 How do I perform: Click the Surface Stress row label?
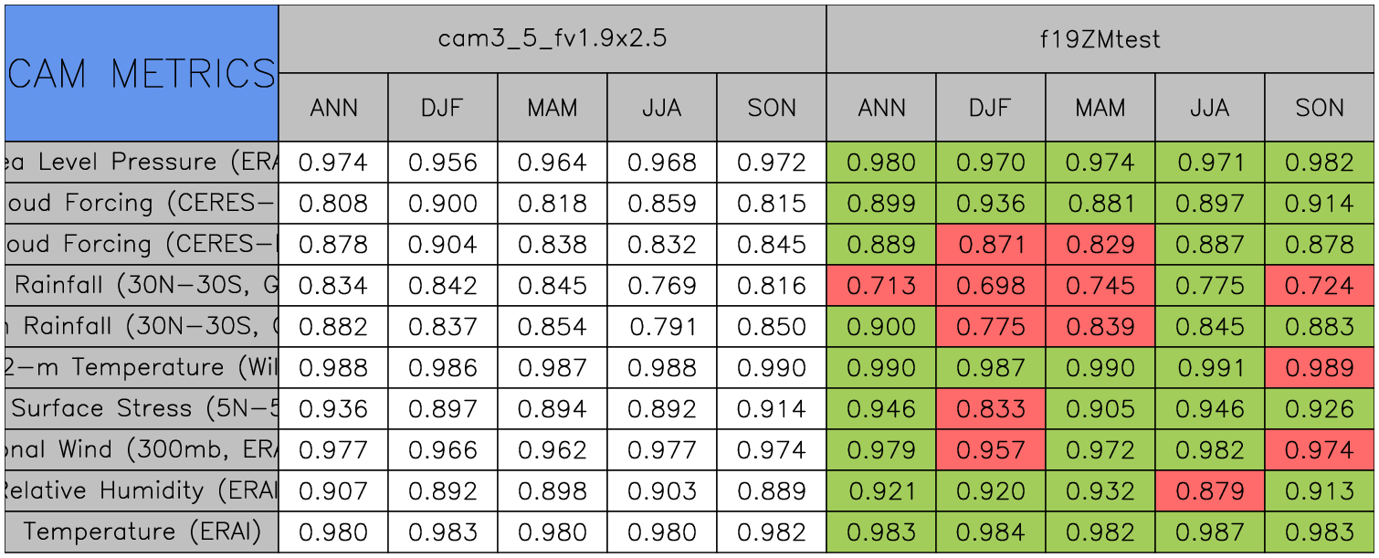click(141, 408)
